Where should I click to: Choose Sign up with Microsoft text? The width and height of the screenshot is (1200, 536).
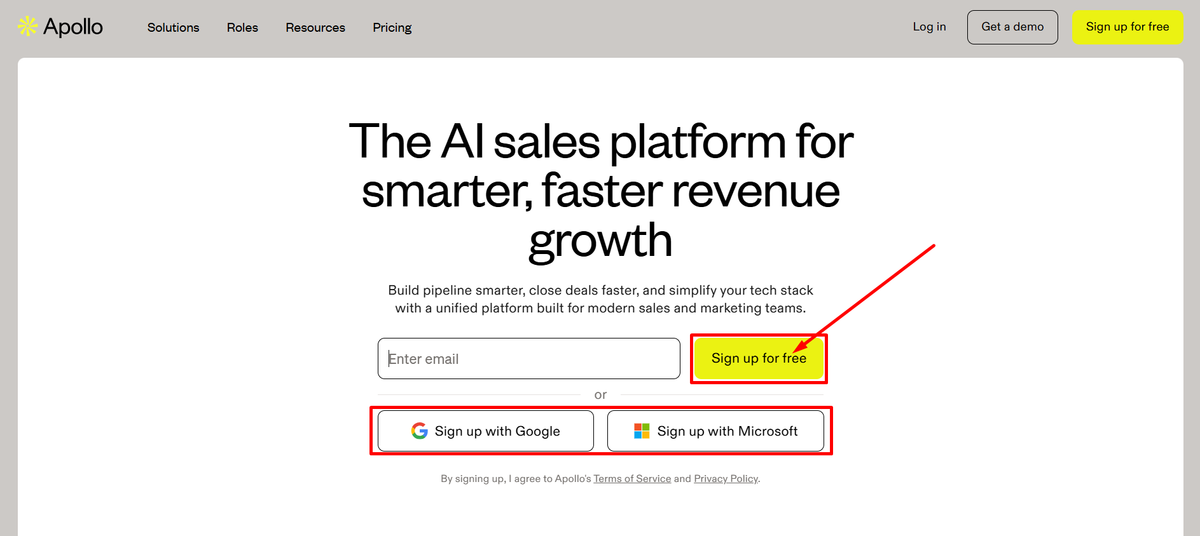727,431
